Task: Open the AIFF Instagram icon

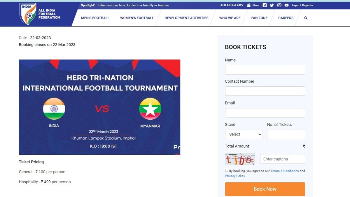Action: 279,5
